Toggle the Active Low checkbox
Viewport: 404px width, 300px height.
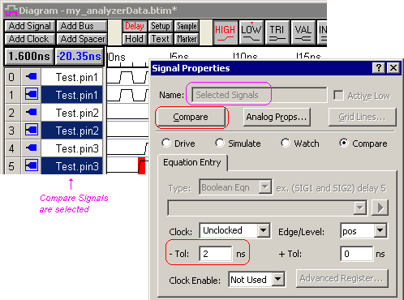point(338,95)
